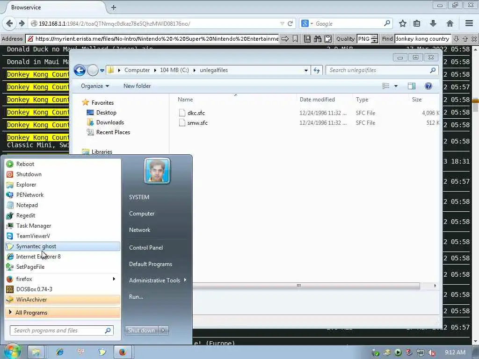Select the smw.sfc file
Image resolution: width=479 pixels, height=359 pixels.
click(197, 123)
